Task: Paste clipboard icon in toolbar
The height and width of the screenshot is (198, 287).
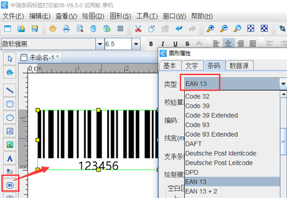Action: point(165,29)
